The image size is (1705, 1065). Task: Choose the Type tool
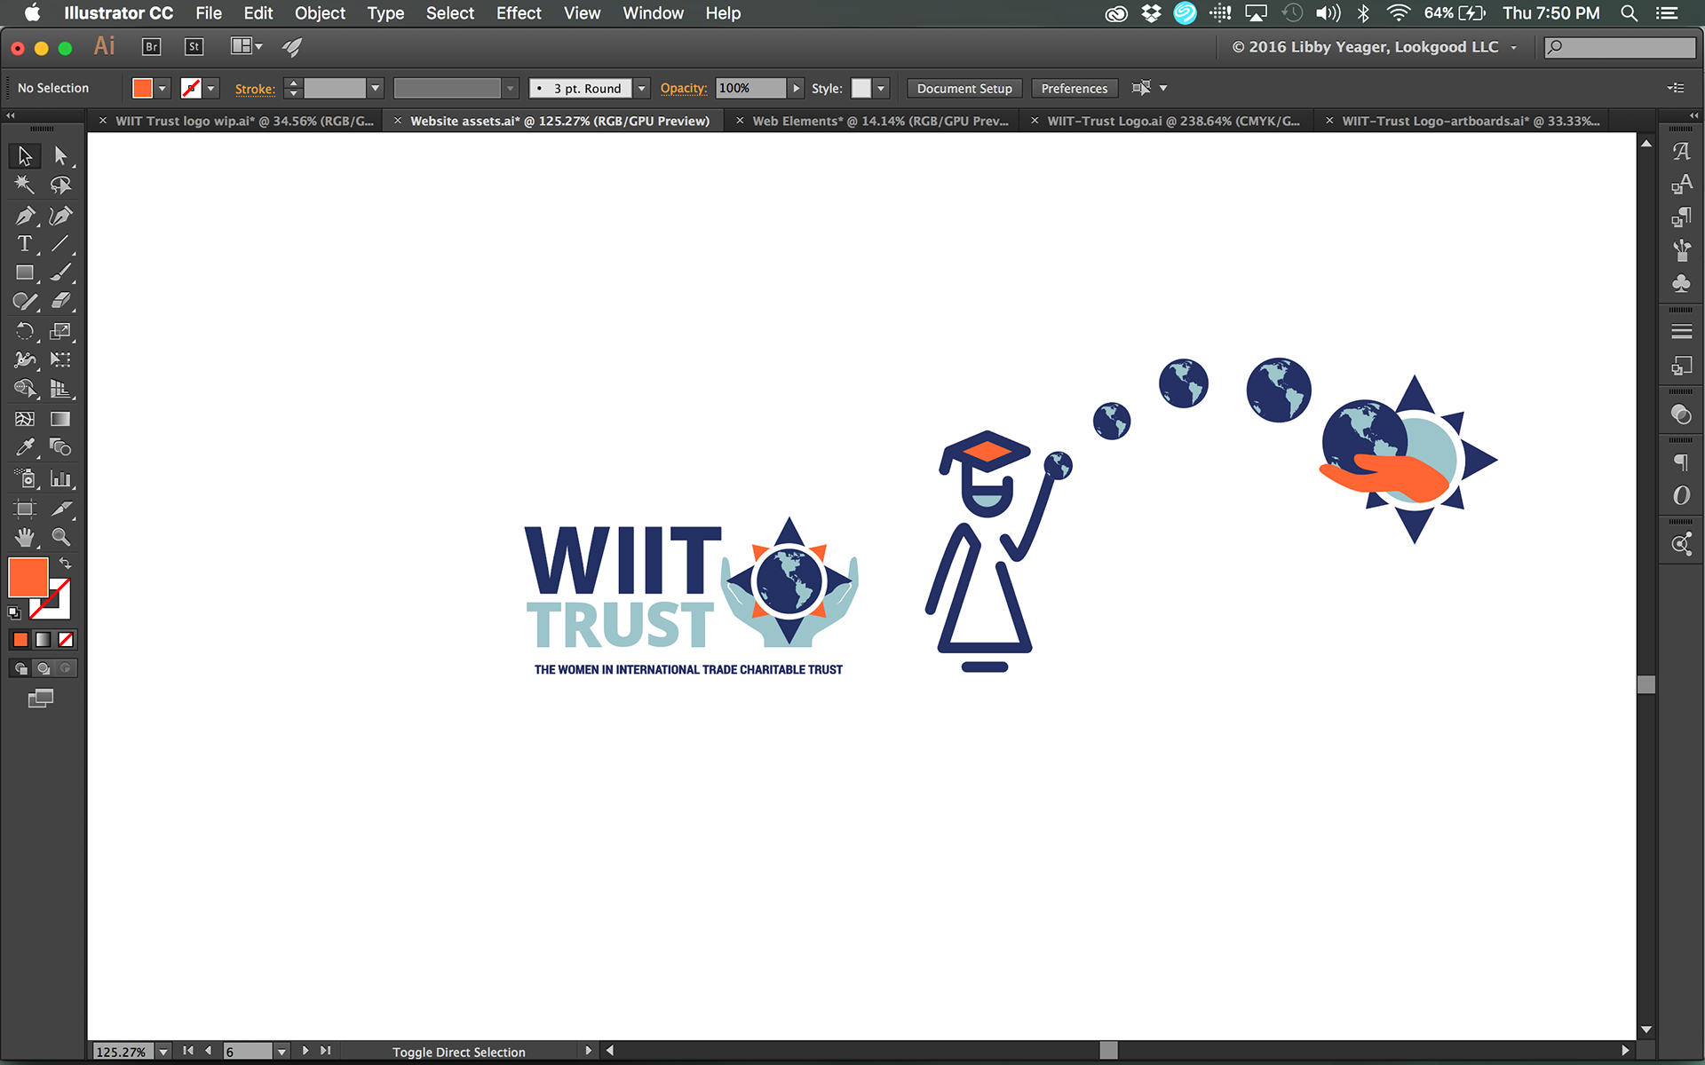coord(24,244)
